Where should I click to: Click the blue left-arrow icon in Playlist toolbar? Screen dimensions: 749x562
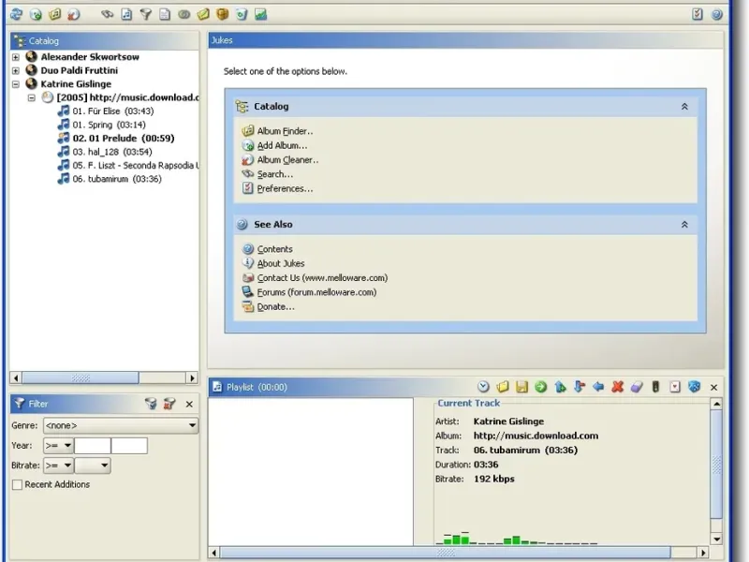coord(598,387)
